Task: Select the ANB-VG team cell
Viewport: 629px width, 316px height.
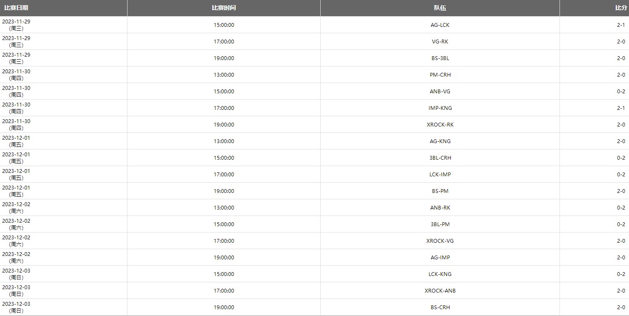Action: tap(440, 91)
